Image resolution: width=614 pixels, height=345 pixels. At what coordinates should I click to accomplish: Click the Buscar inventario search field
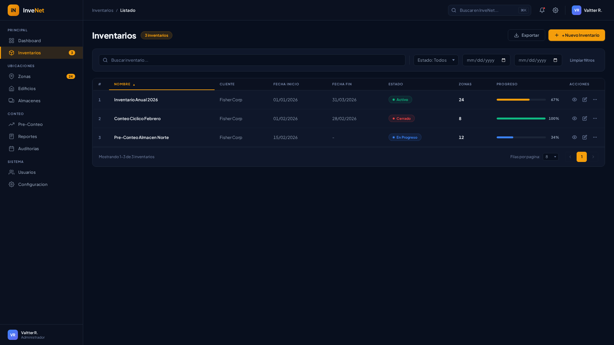coord(252,60)
